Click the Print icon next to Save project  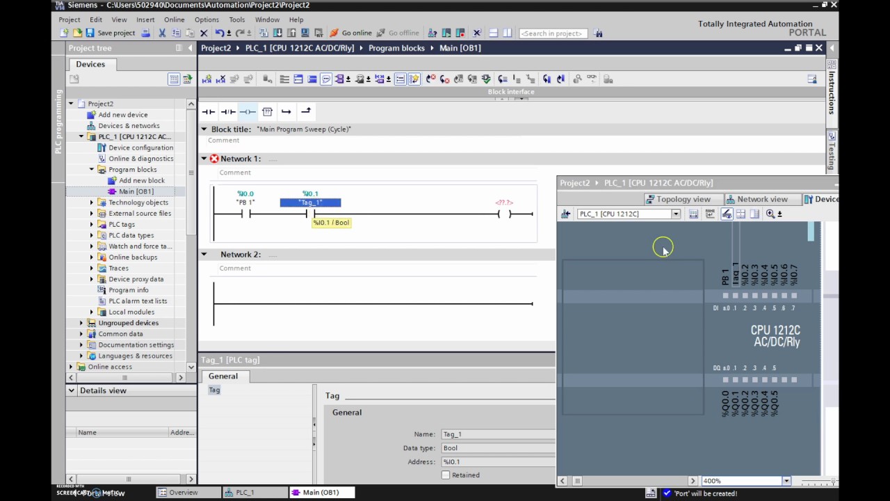145,33
